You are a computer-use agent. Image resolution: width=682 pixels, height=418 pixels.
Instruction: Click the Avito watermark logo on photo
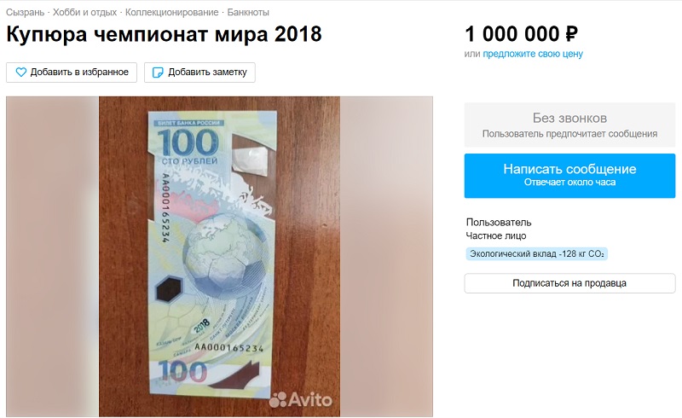pyautogui.click(x=300, y=400)
